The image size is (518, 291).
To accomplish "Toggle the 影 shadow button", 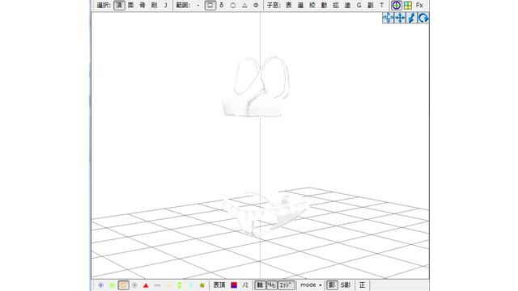I will pos(332,285).
